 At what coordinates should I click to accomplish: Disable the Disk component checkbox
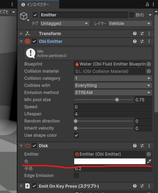point(34,146)
